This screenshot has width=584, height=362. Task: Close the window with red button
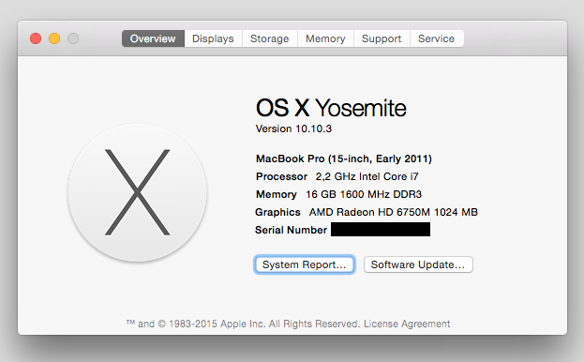36,38
